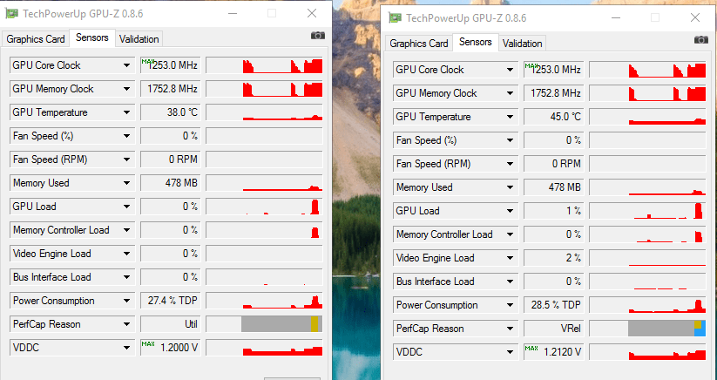Click the GPU-Z app icon in left window title bar
This screenshot has width=717, height=380.
[11, 14]
